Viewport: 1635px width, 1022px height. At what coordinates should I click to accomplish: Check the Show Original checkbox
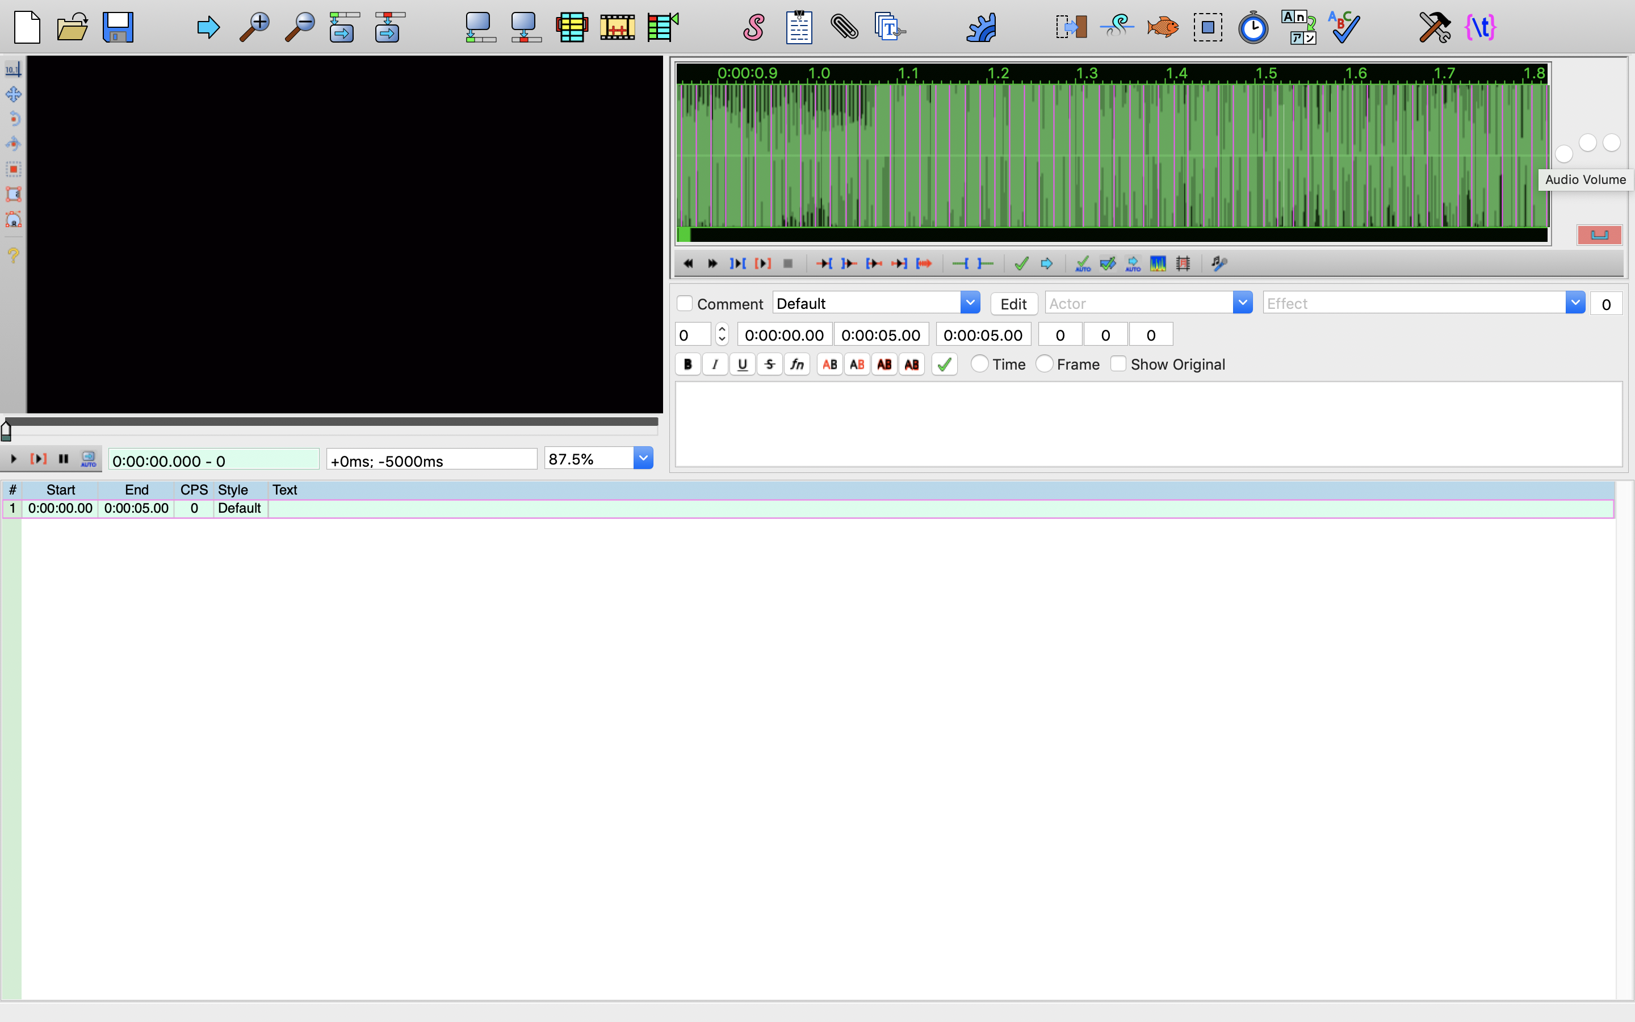coord(1118,365)
